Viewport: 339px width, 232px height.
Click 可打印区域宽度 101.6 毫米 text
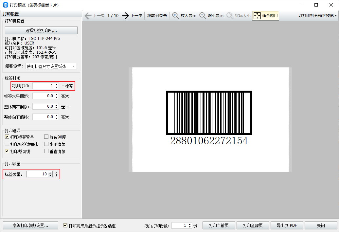[x=30, y=48]
